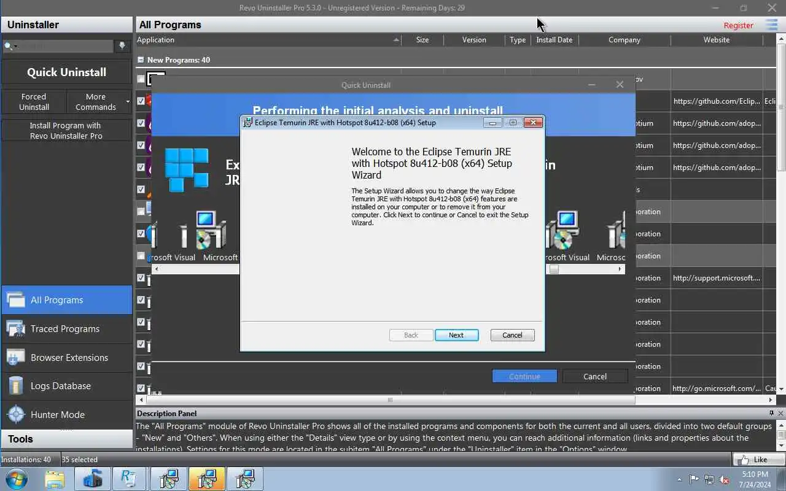Show hidden tray icons arrow
Image resolution: width=786 pixels, height=491 pixels.
tap(679, 479)
